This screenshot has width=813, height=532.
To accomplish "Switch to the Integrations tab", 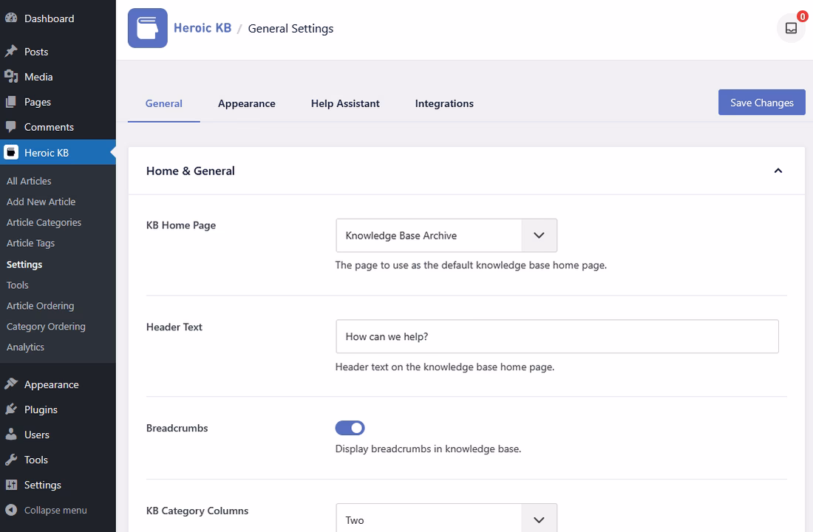I will [444, 103].
